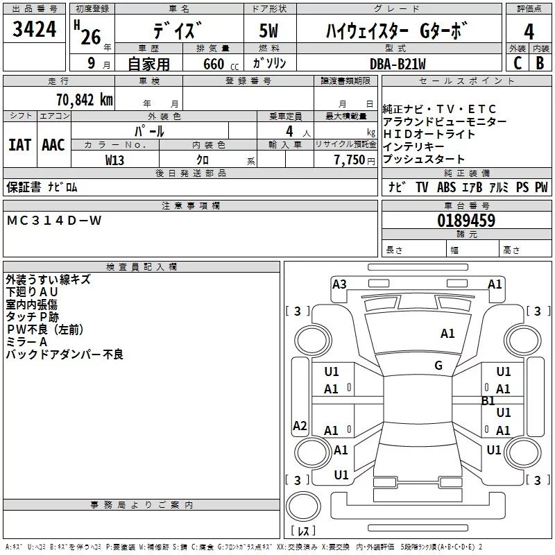Select アラウンドビューモニター line
This screenshot has width=555, height=555.
click(x=445, y=122)
